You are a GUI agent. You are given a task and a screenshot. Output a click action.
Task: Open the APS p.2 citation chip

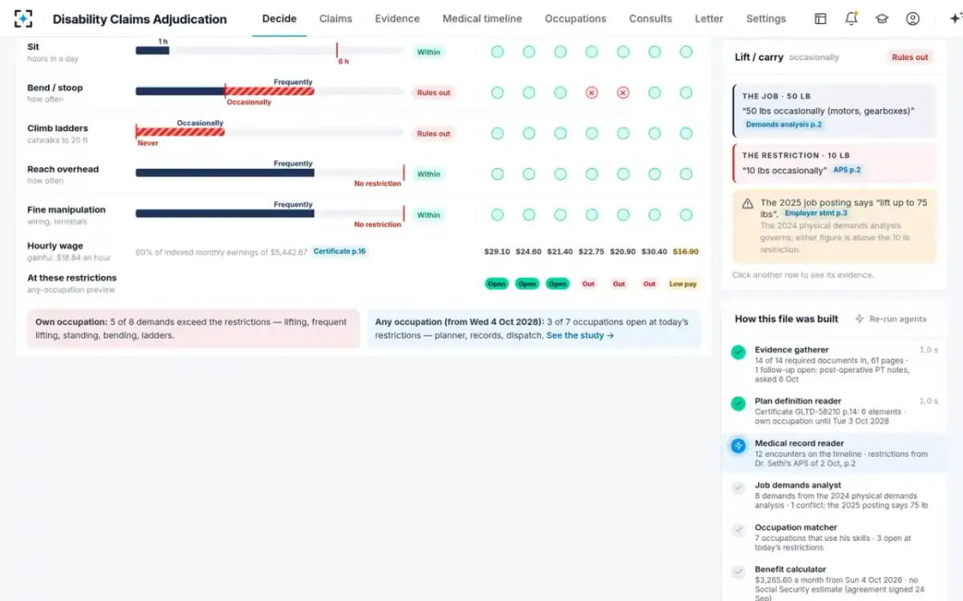click(846, 170)
